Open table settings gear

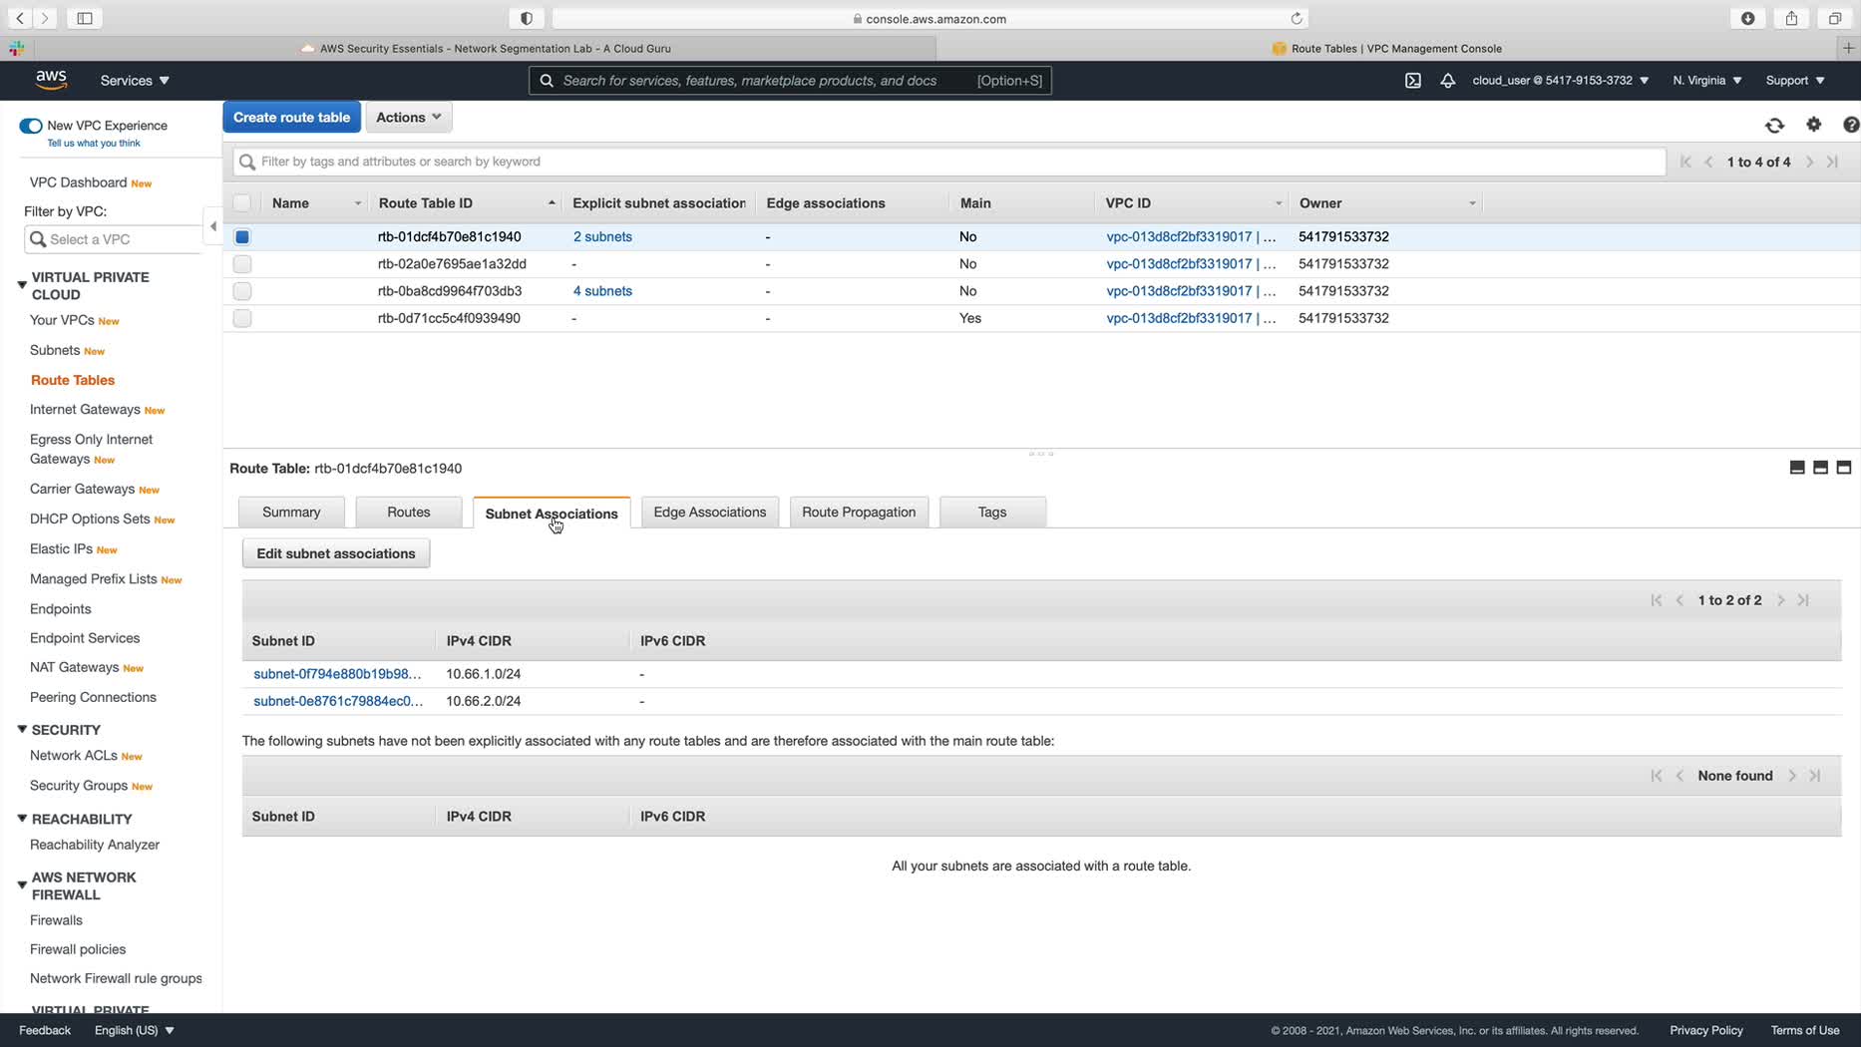pyautogui.click(x=1814, y=125)
